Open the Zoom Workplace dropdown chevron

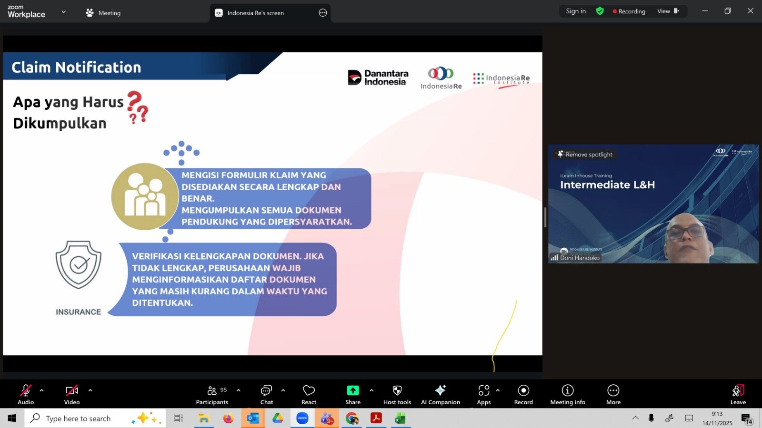click(64, 12)
